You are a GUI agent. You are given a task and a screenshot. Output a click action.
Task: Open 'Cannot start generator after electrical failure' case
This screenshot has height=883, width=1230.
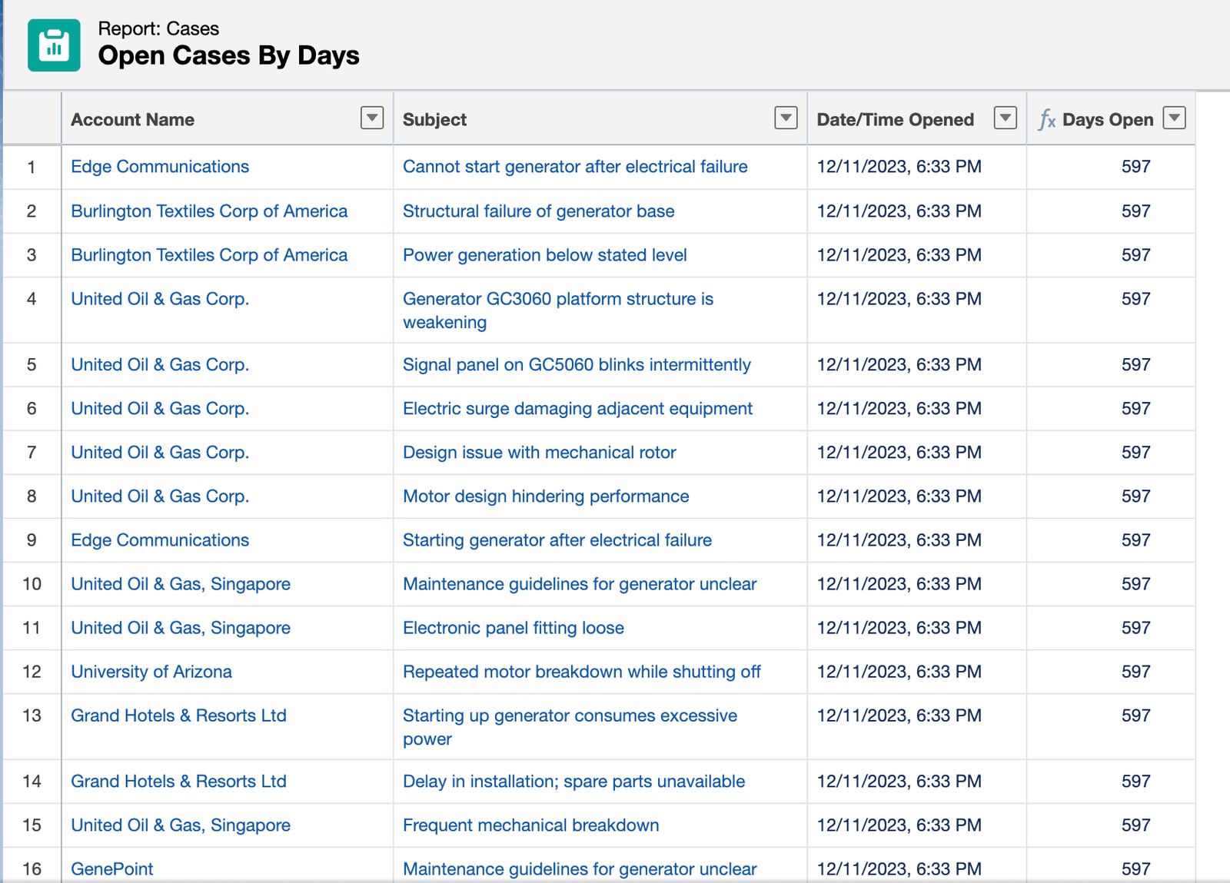point(574,167)
